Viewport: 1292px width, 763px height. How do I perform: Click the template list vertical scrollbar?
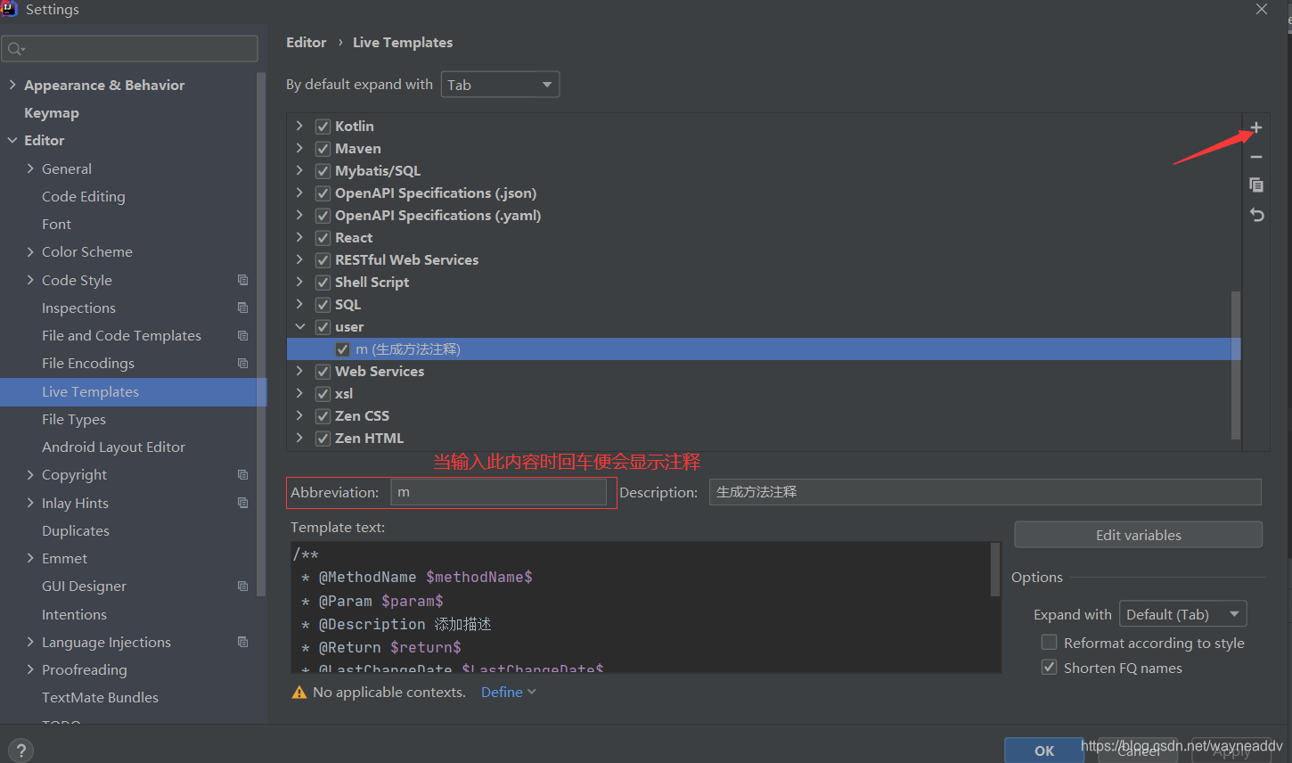pos(1236,365)
